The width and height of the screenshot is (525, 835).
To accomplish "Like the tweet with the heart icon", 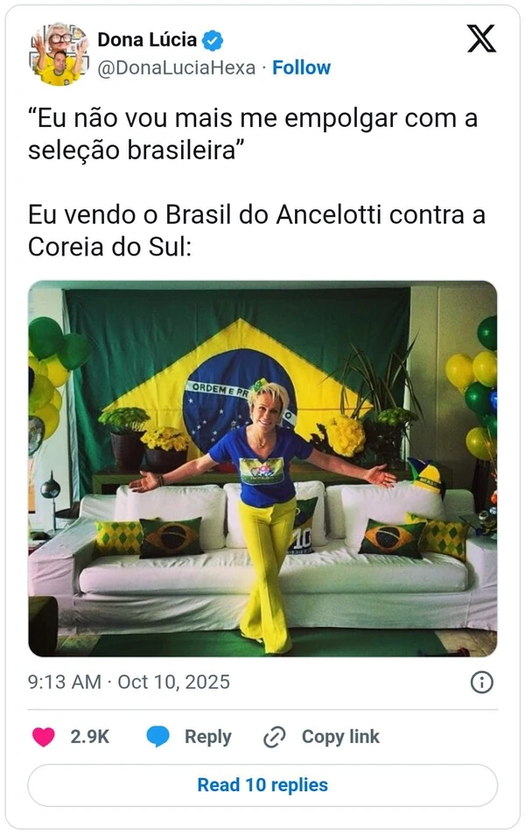I will click(x=44, y=736).
